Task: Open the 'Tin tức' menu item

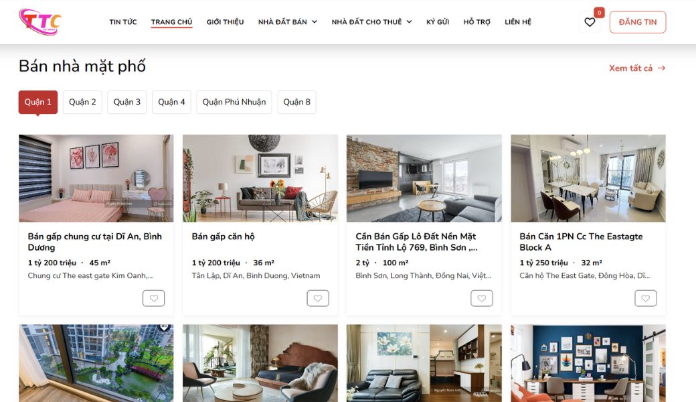Action: pyautogui.click(x=123, y=21)
